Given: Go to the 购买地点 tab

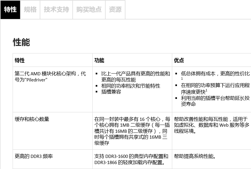Looking at the screenshot, I should pos(89,10).
